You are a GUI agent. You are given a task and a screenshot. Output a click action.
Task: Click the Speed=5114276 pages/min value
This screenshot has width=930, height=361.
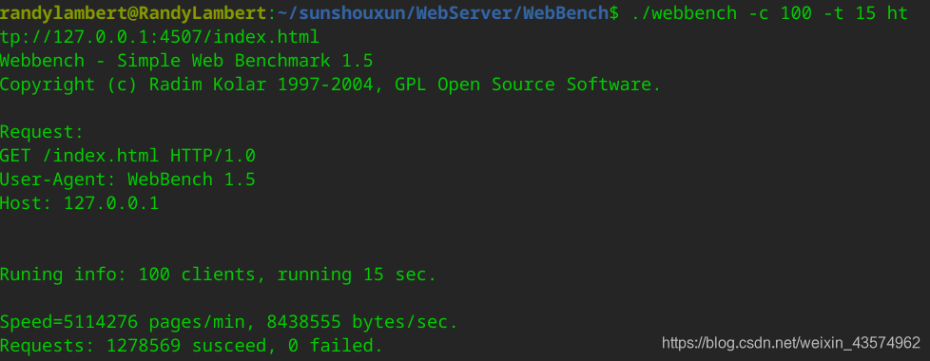(123, 322)
